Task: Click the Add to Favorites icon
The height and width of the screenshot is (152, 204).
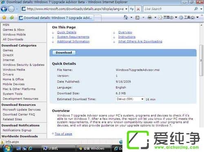Action: (12, 18)
